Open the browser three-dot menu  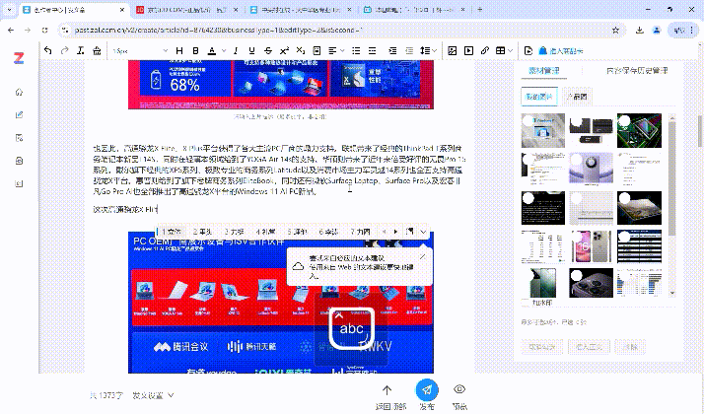point(692,31)
